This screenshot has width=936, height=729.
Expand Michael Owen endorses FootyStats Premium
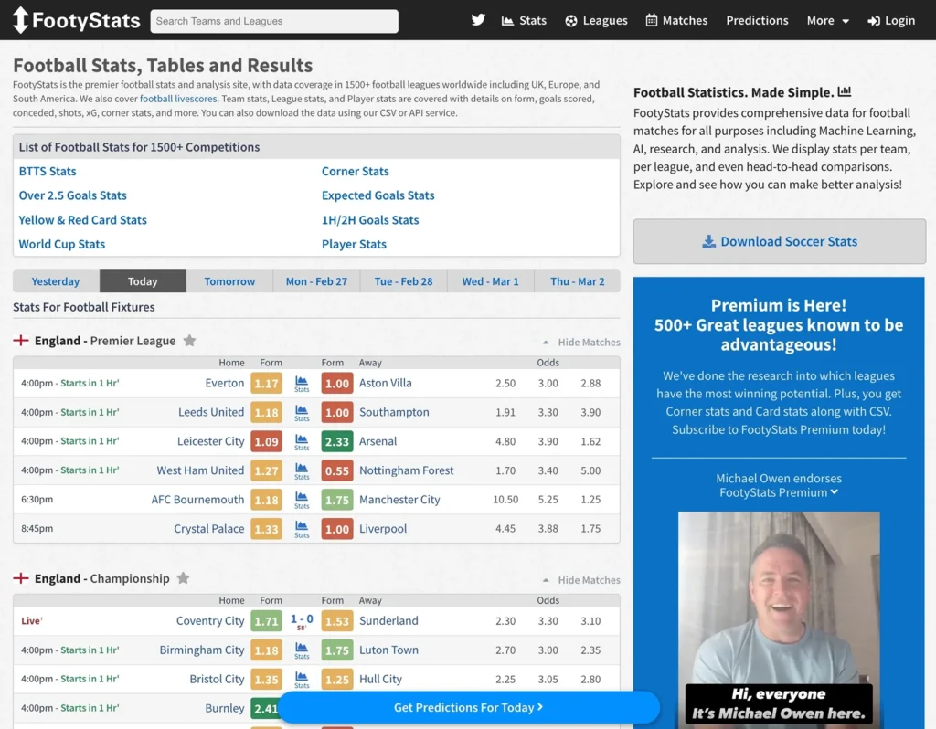779,486
